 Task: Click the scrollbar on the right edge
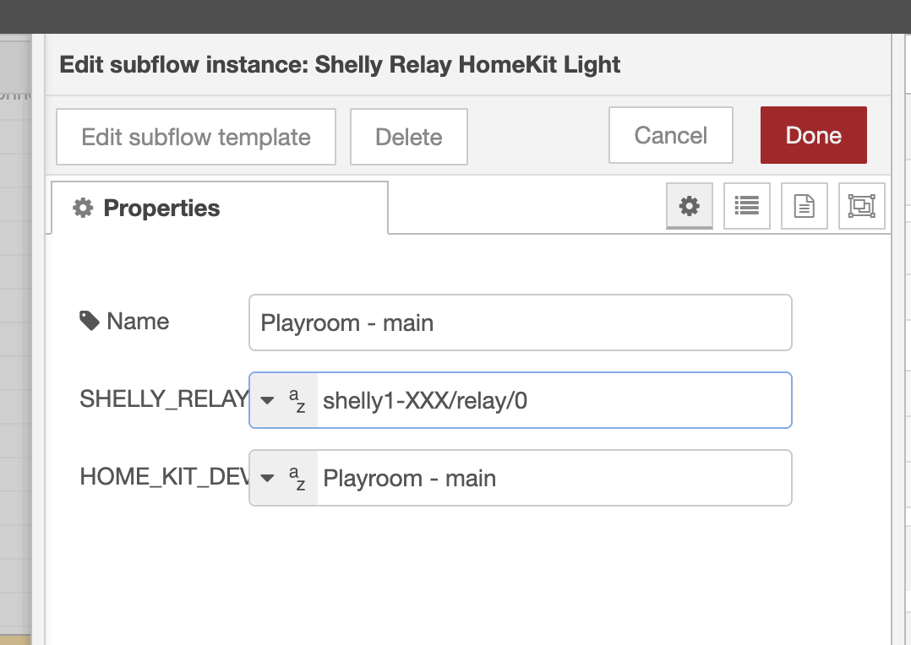point(905,338)
